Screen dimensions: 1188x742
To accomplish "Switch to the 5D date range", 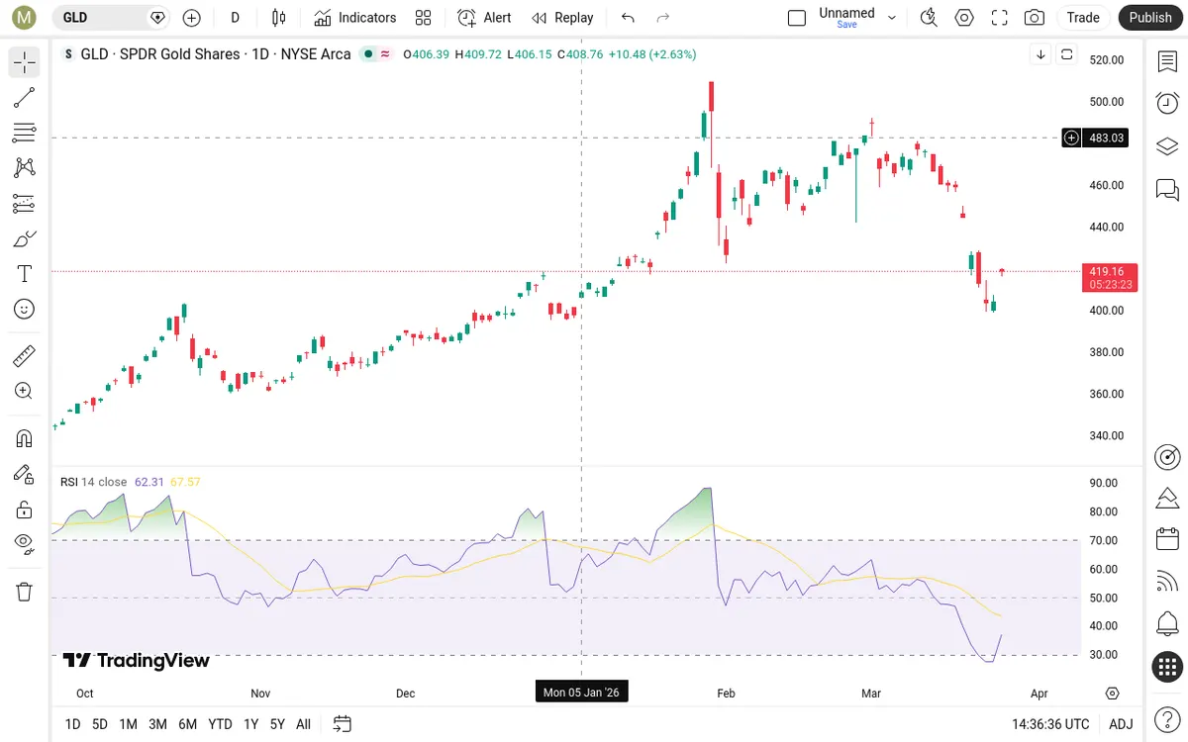I will click(x=100, y=724).
